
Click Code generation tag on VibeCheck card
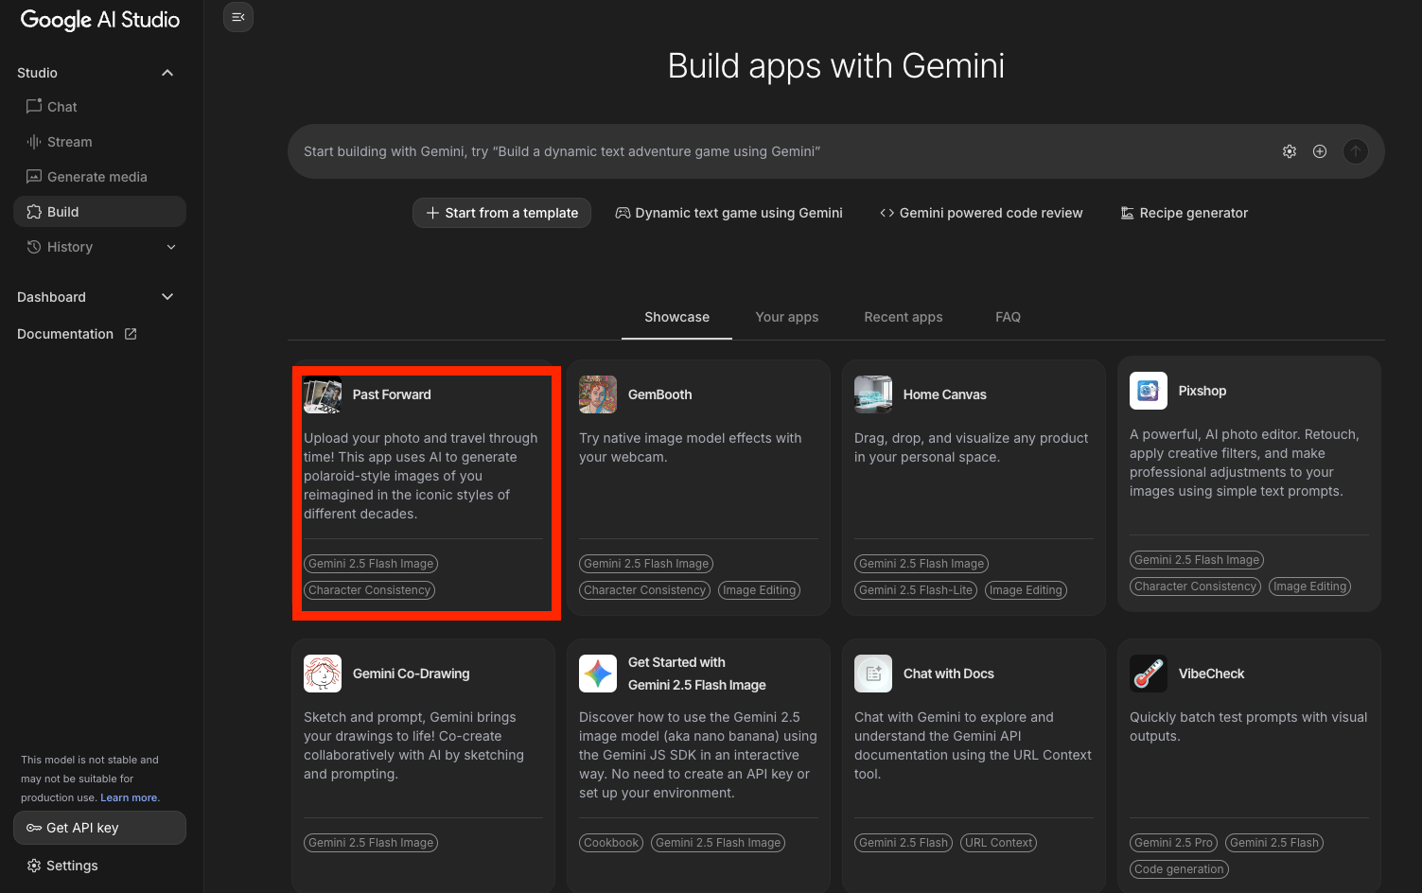(1179, 869)
